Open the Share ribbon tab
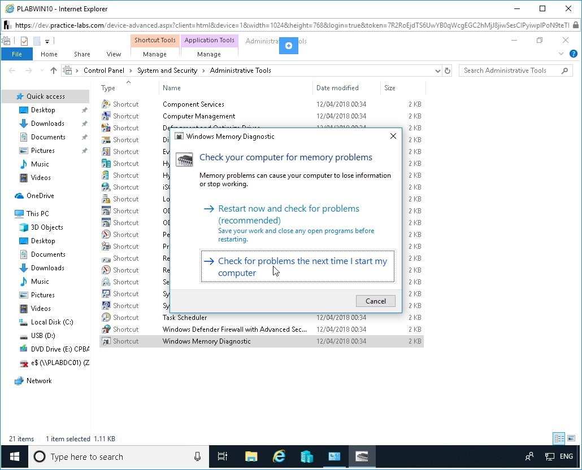Viewport: 582px width, 470px height. click(82, 54)
